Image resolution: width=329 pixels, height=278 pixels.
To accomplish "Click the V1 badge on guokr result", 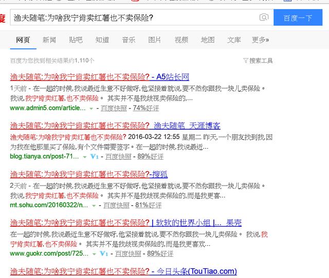I will pyautogui.click(x=104, y=253).
